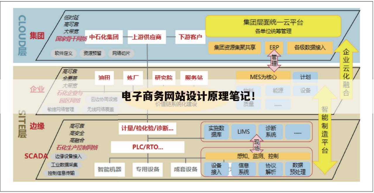Select the 资源预留 pill label
374x193 pixels.
(x=92, y=53)
